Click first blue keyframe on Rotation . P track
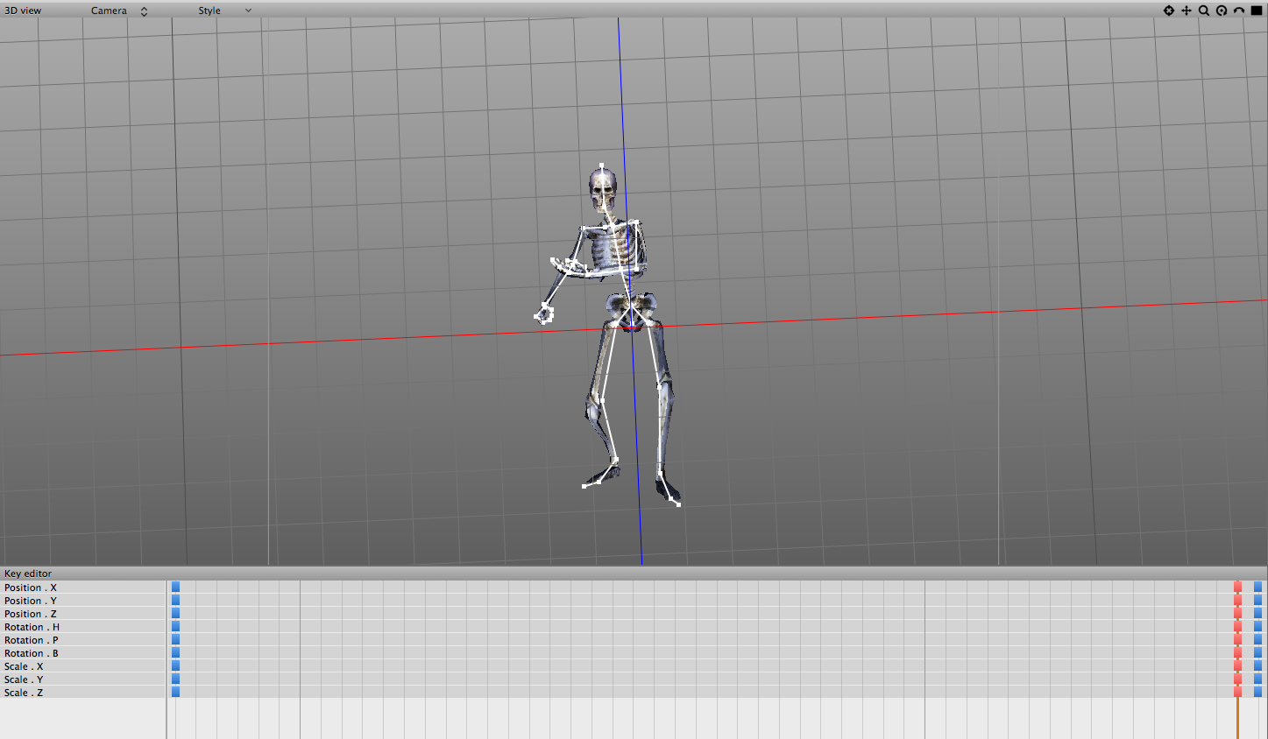Screen dimensions: 1268x739 tap(175, 640)
